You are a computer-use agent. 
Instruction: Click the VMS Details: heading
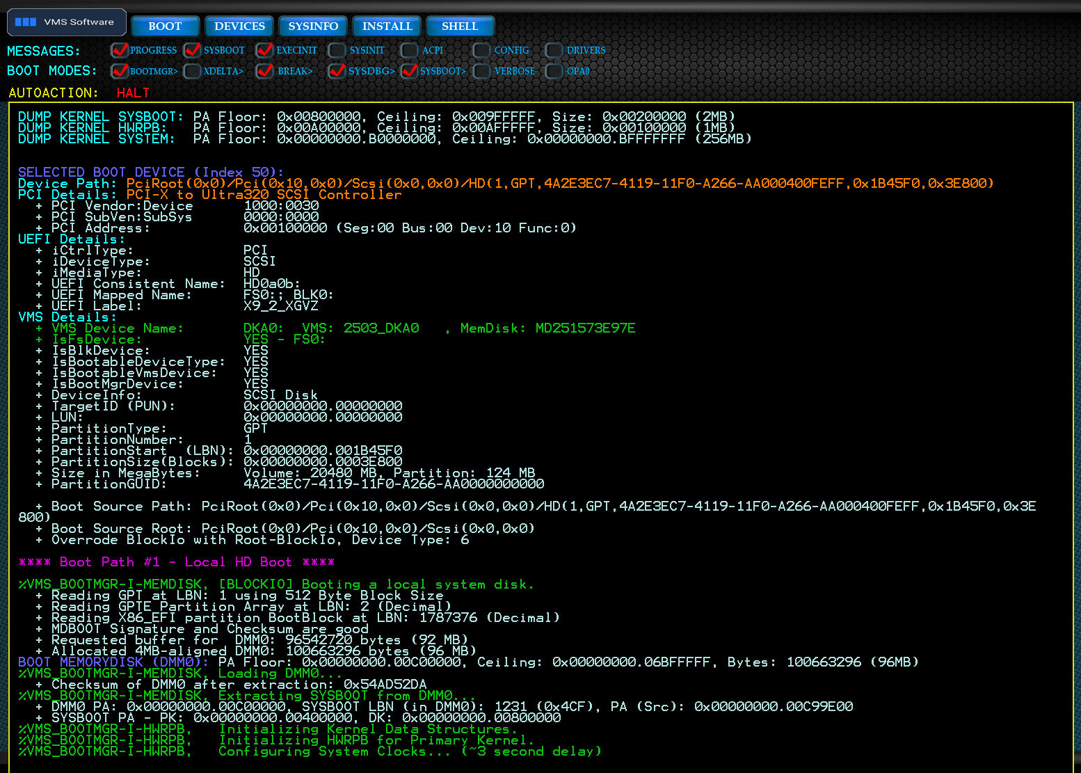67,317
